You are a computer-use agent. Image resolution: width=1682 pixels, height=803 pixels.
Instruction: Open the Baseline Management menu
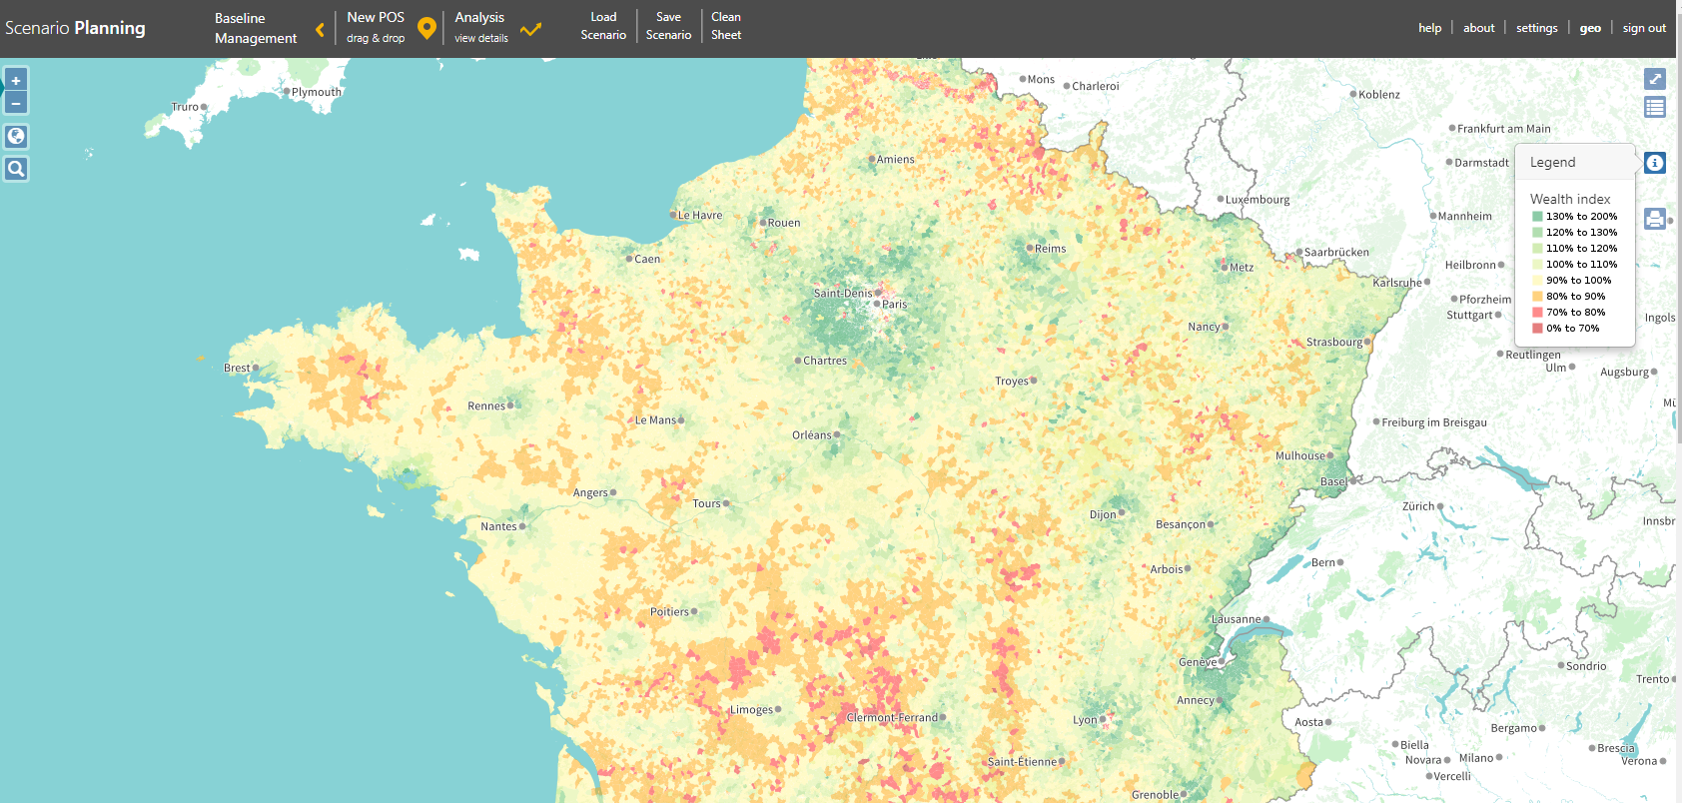point(255,28)
